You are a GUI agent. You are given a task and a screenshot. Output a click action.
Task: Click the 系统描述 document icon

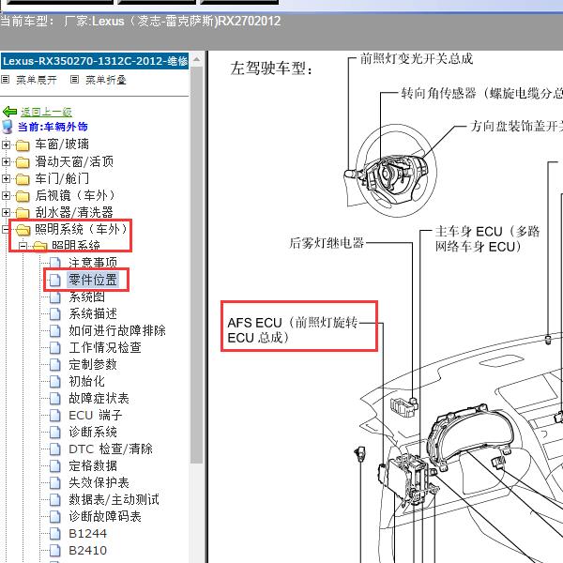click(x=55, y=313)
